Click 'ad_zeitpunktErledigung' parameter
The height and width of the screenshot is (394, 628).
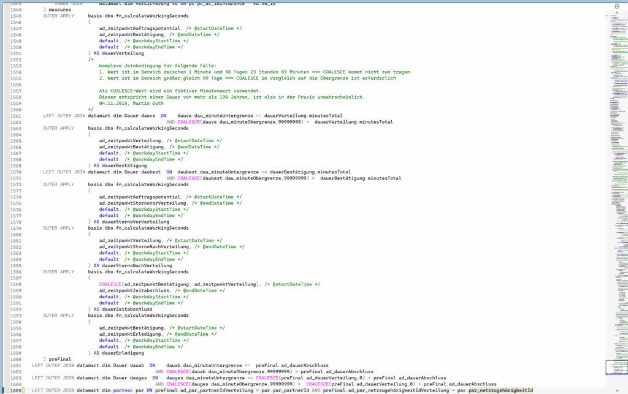click(130, 335)
